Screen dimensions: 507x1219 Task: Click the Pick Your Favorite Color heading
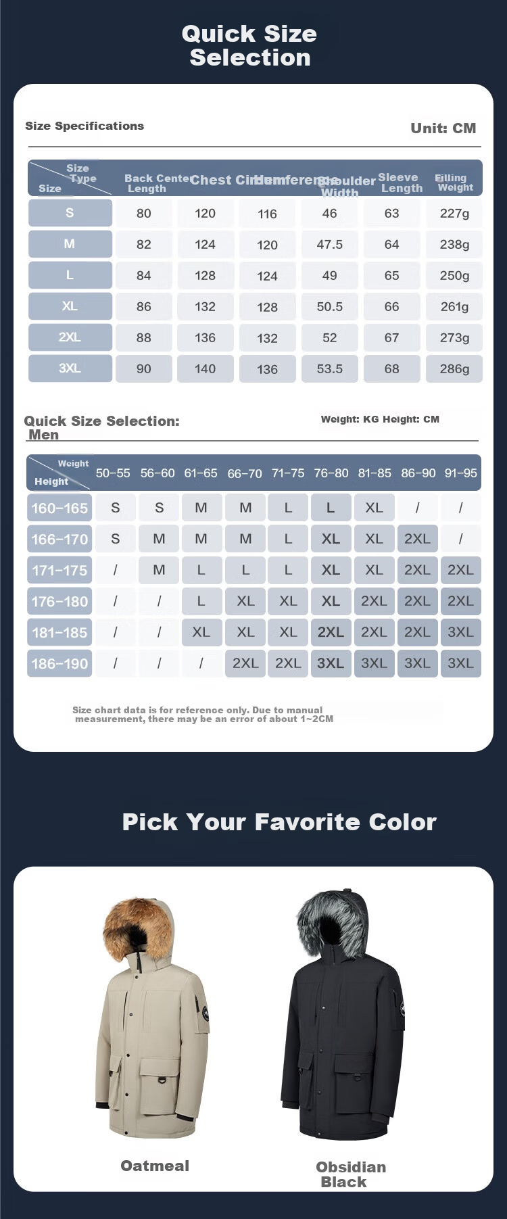[x=279, y=822]
